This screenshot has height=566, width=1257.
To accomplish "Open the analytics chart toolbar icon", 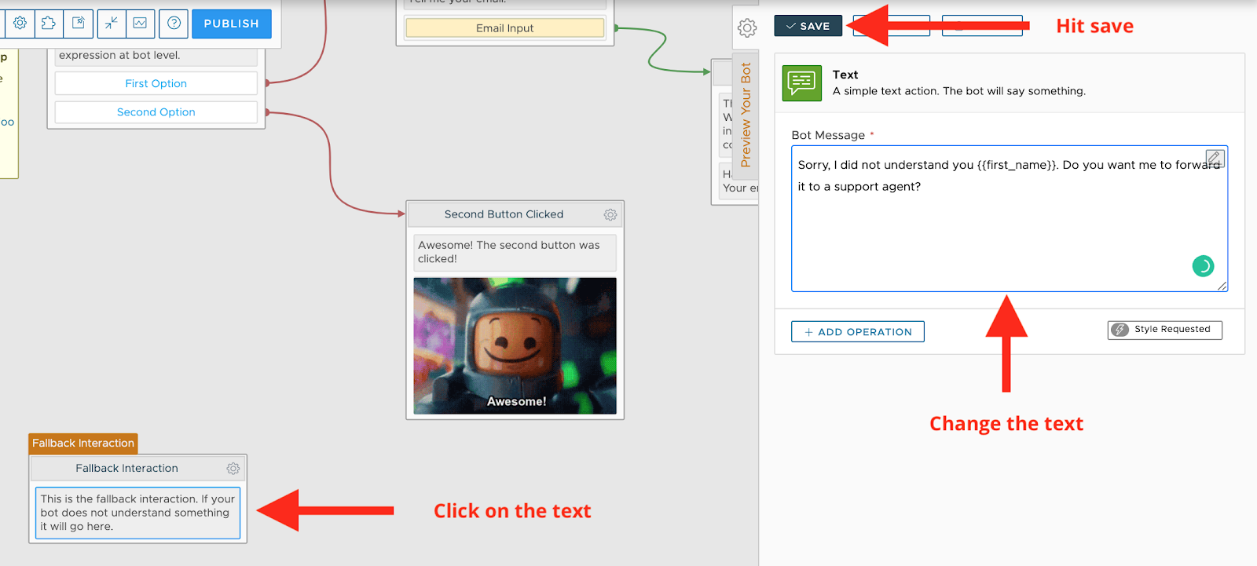I will [x=140, y=24].
